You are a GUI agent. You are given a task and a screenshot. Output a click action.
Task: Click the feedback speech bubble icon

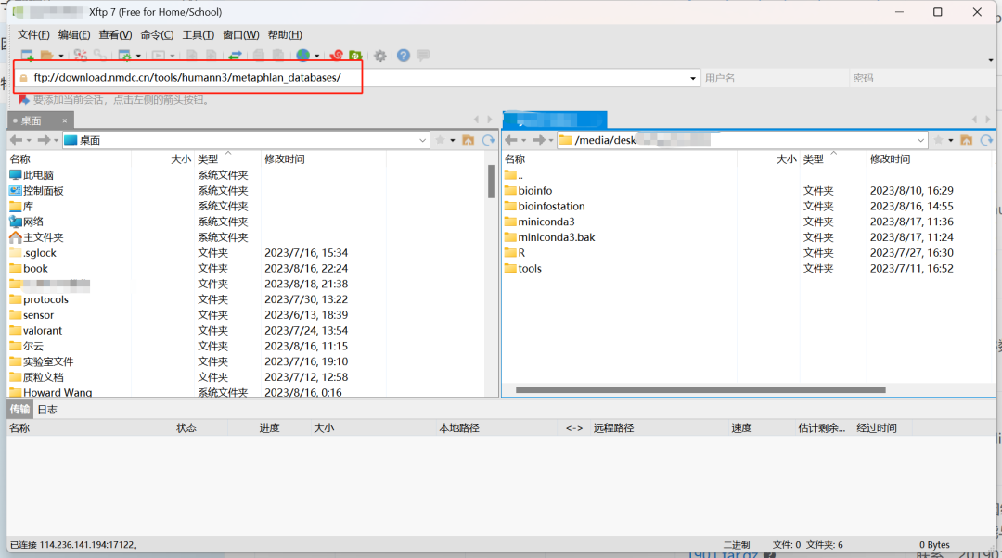[423, 56]
